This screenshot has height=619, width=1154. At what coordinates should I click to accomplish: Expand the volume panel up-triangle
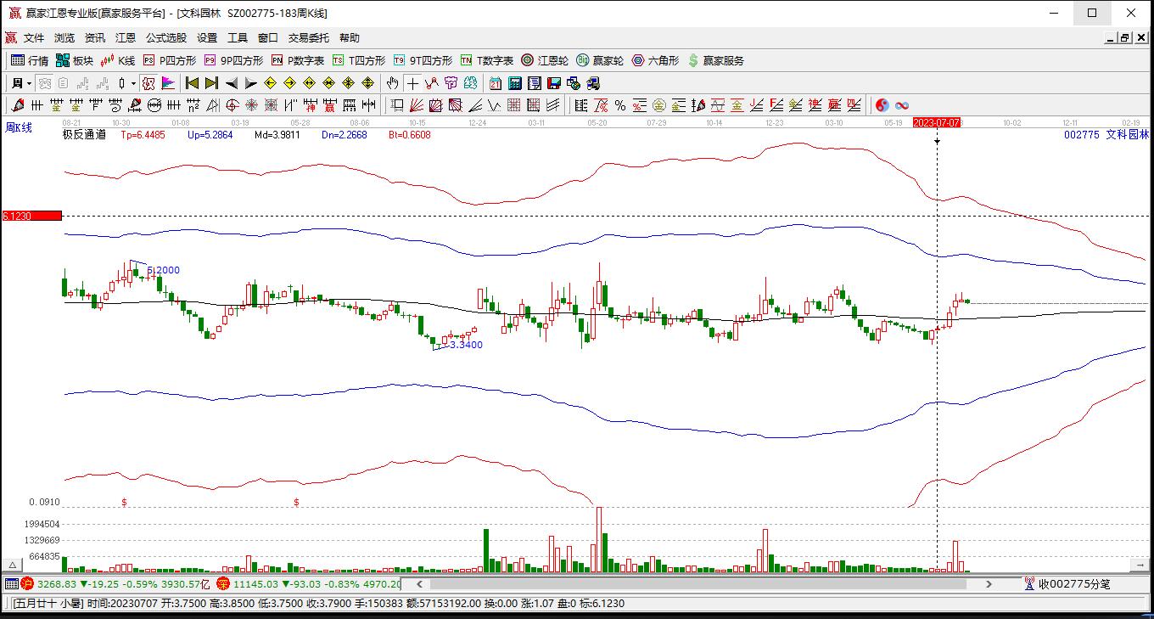tap(13, 565)
